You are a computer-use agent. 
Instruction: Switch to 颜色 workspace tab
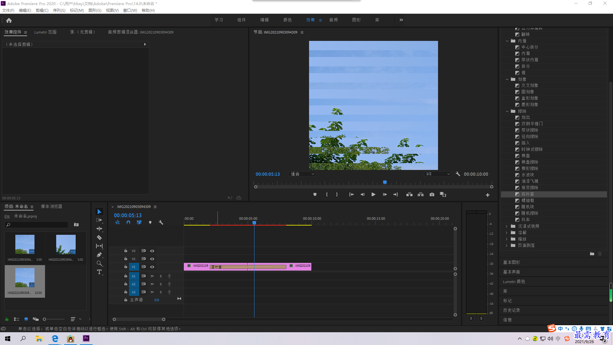pos(287,20)
